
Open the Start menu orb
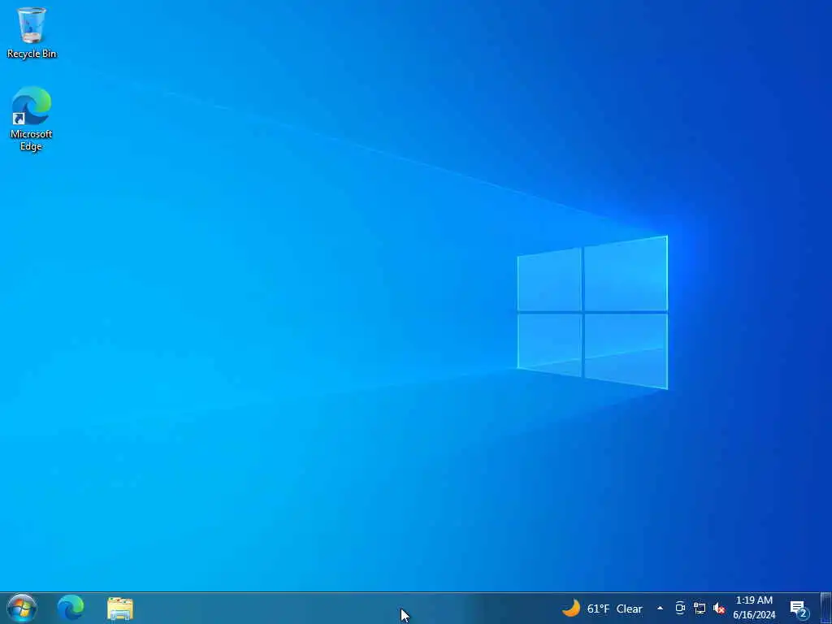coord(22,608)
